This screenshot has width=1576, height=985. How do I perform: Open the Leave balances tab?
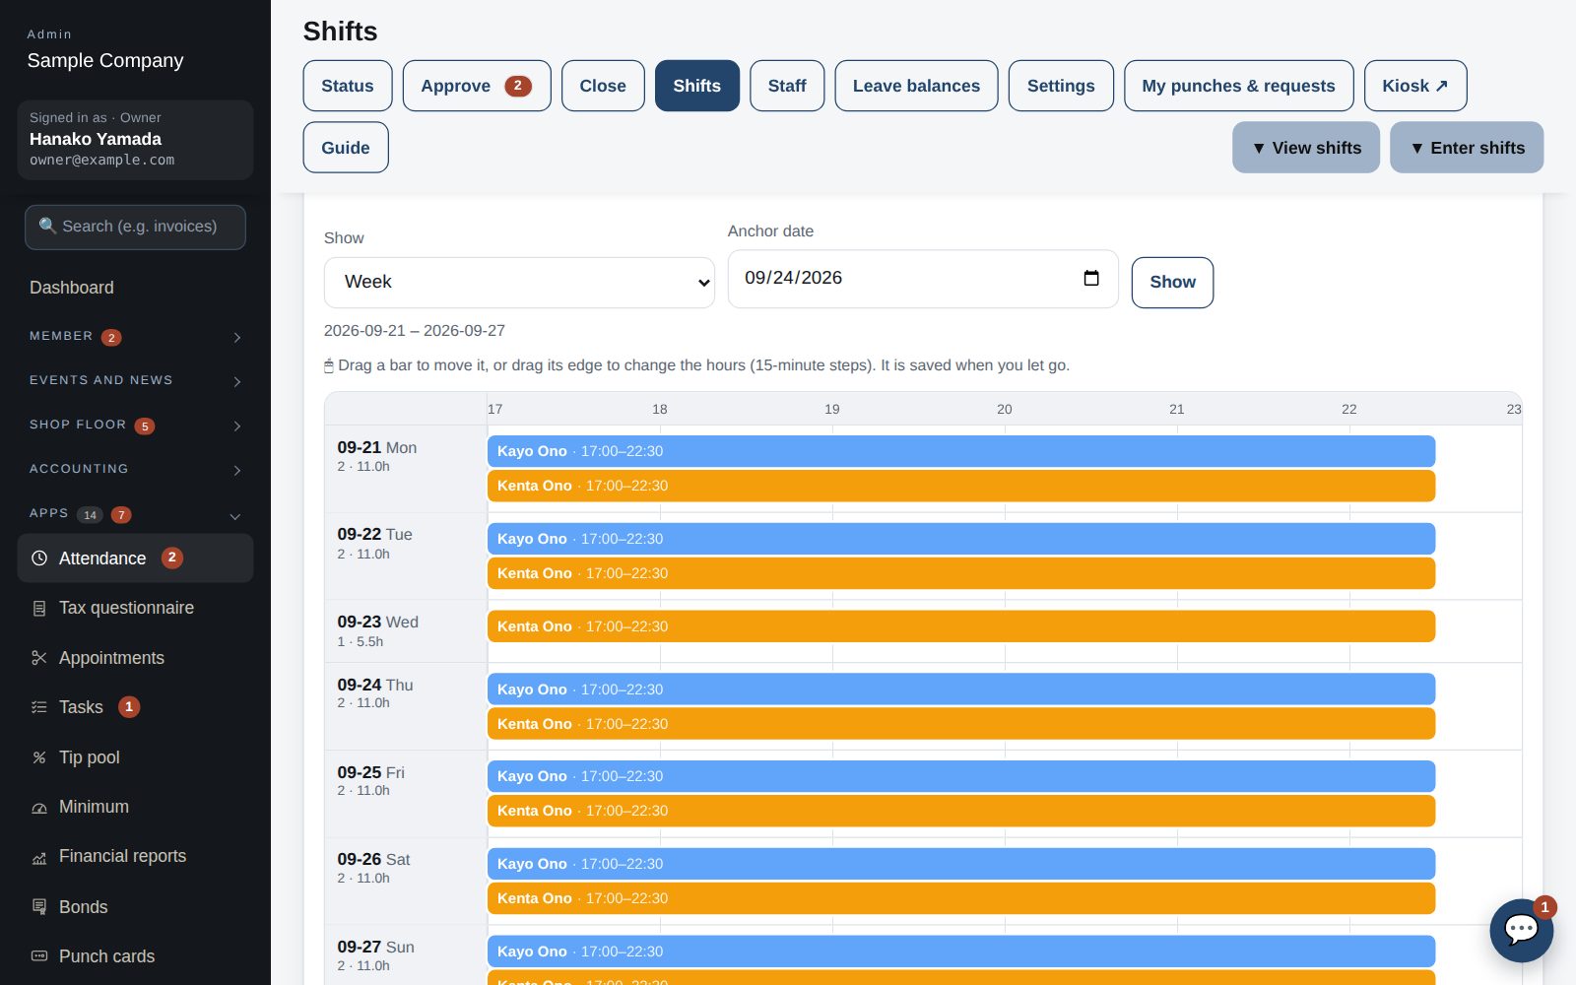coord(916,86)
